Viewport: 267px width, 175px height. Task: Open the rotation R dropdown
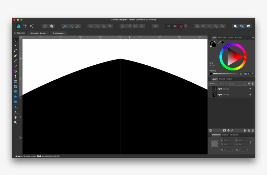click(x=233, y=150)
